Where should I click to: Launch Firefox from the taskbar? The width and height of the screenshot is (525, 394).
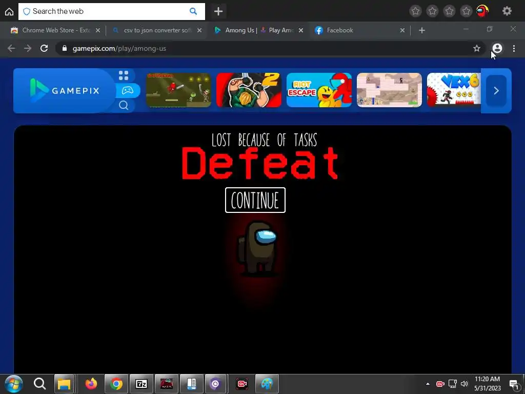tap(91, 384)
